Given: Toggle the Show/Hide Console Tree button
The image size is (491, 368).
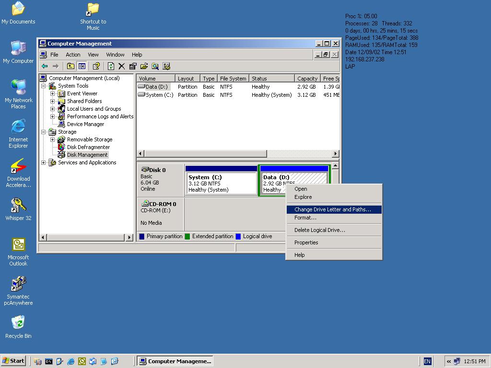Looking at the screenshot, I should [x=82, y=66].
